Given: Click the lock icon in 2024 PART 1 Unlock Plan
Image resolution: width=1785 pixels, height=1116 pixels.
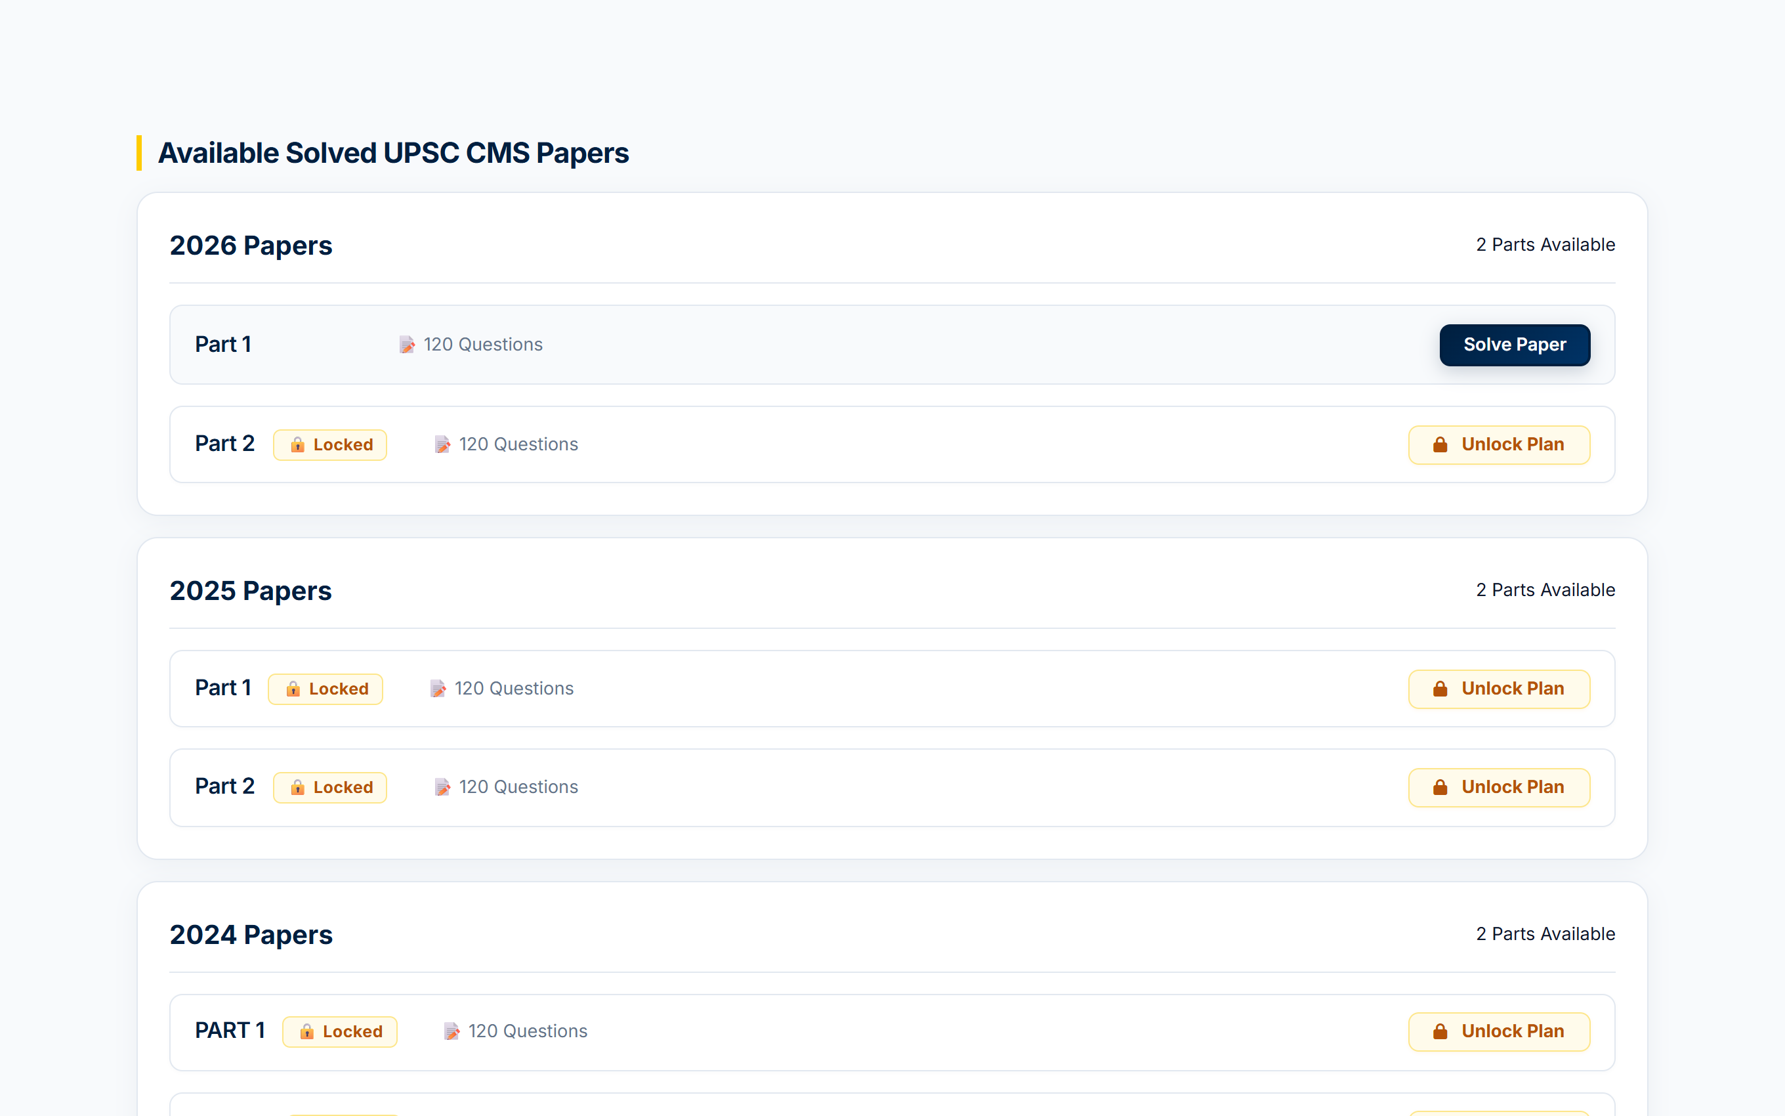Looking at the screenshot, I should 1440,1032.
